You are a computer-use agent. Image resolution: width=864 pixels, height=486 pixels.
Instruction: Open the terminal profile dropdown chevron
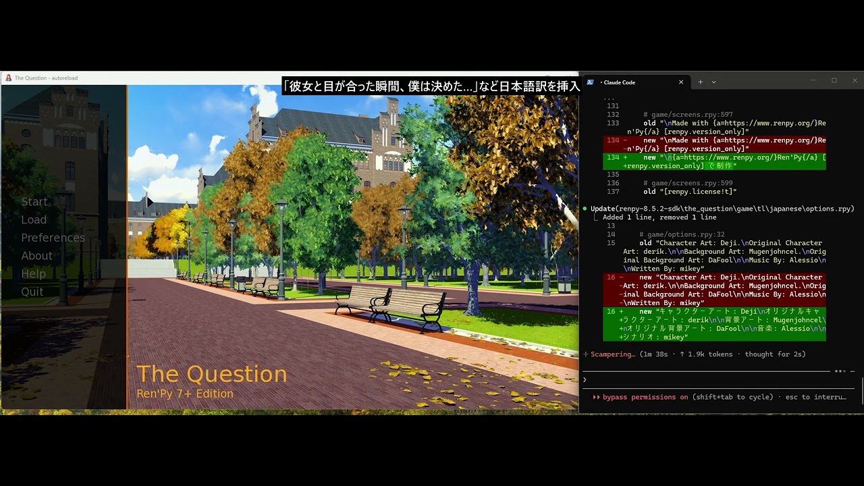[713, 82]
